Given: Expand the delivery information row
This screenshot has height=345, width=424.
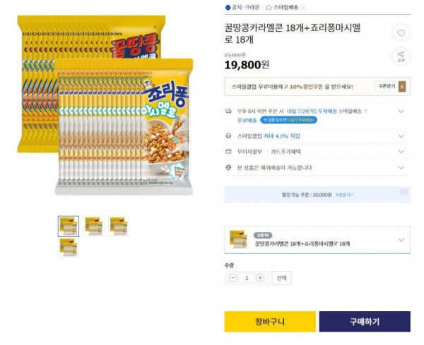Looking at the screenshot, I should (401, 111).
